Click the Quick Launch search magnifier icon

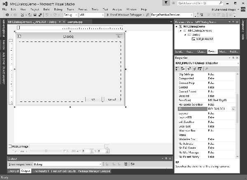pos(221,3)
